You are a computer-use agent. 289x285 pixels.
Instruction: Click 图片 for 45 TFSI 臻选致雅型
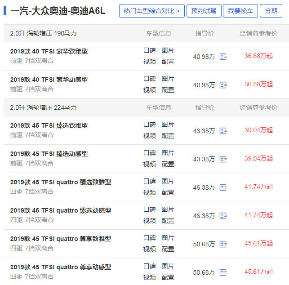tap(168, 125)
